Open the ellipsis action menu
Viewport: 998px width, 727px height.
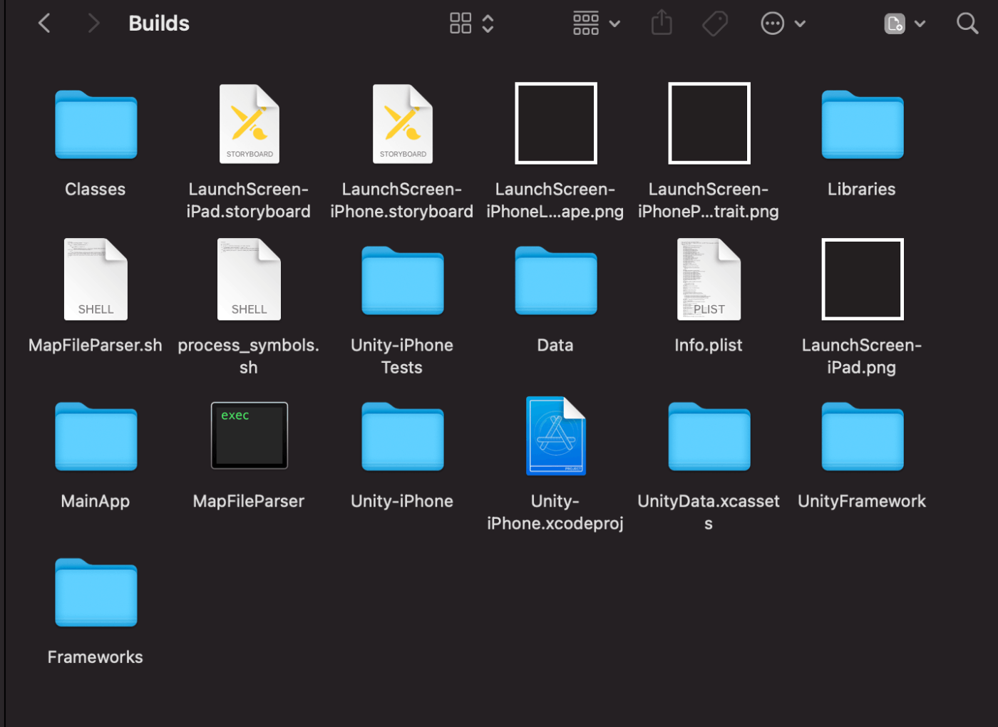[x=773, y=24]
